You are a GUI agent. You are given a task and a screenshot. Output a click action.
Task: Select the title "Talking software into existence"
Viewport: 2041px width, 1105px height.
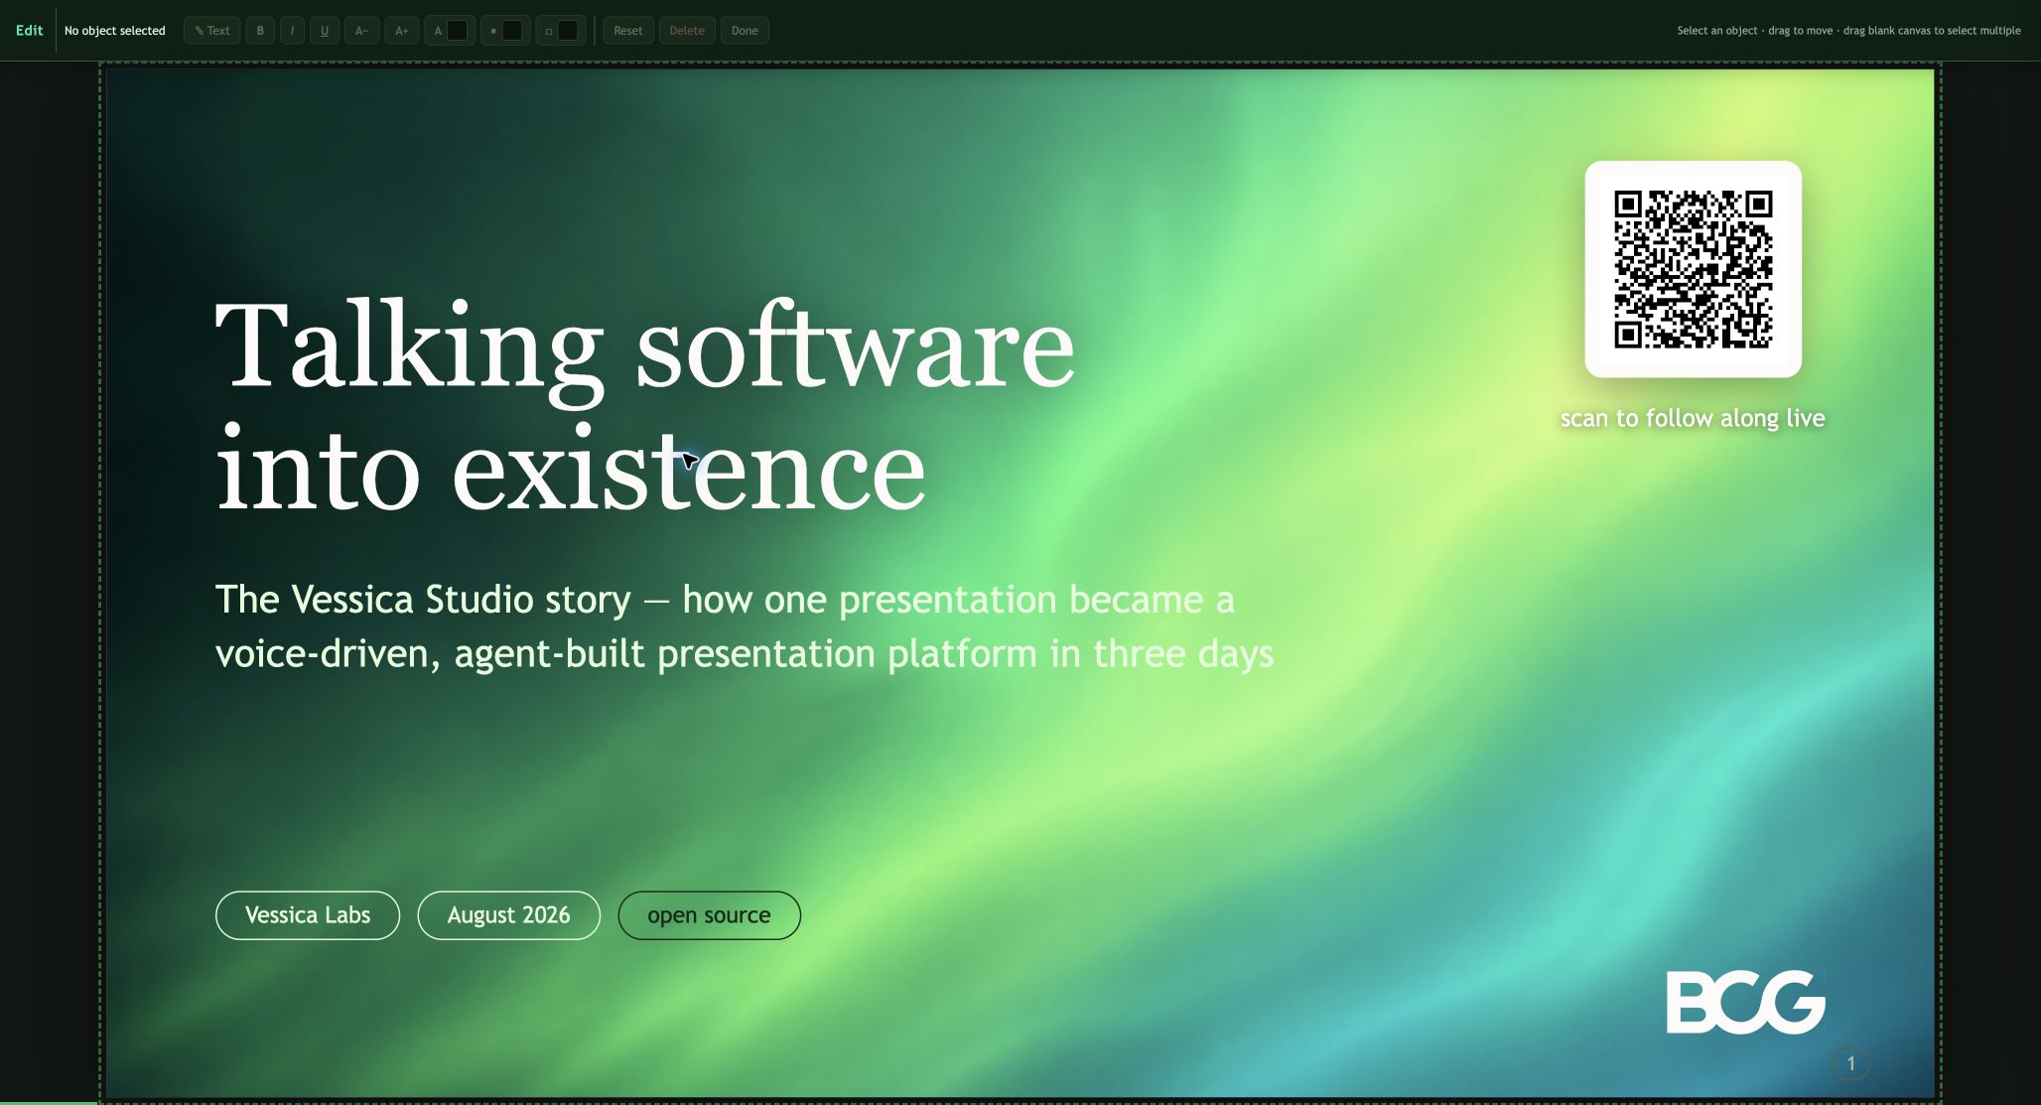[x=645, y=406]
